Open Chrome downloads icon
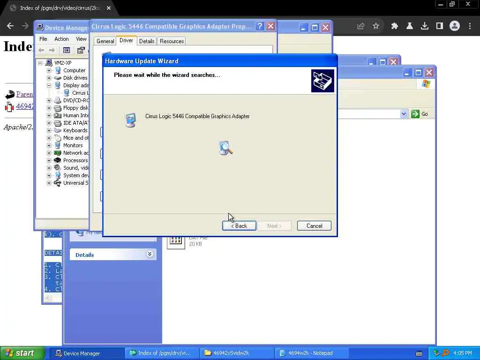Viewport: 480px width, 360px height. (x=425, y=26)
